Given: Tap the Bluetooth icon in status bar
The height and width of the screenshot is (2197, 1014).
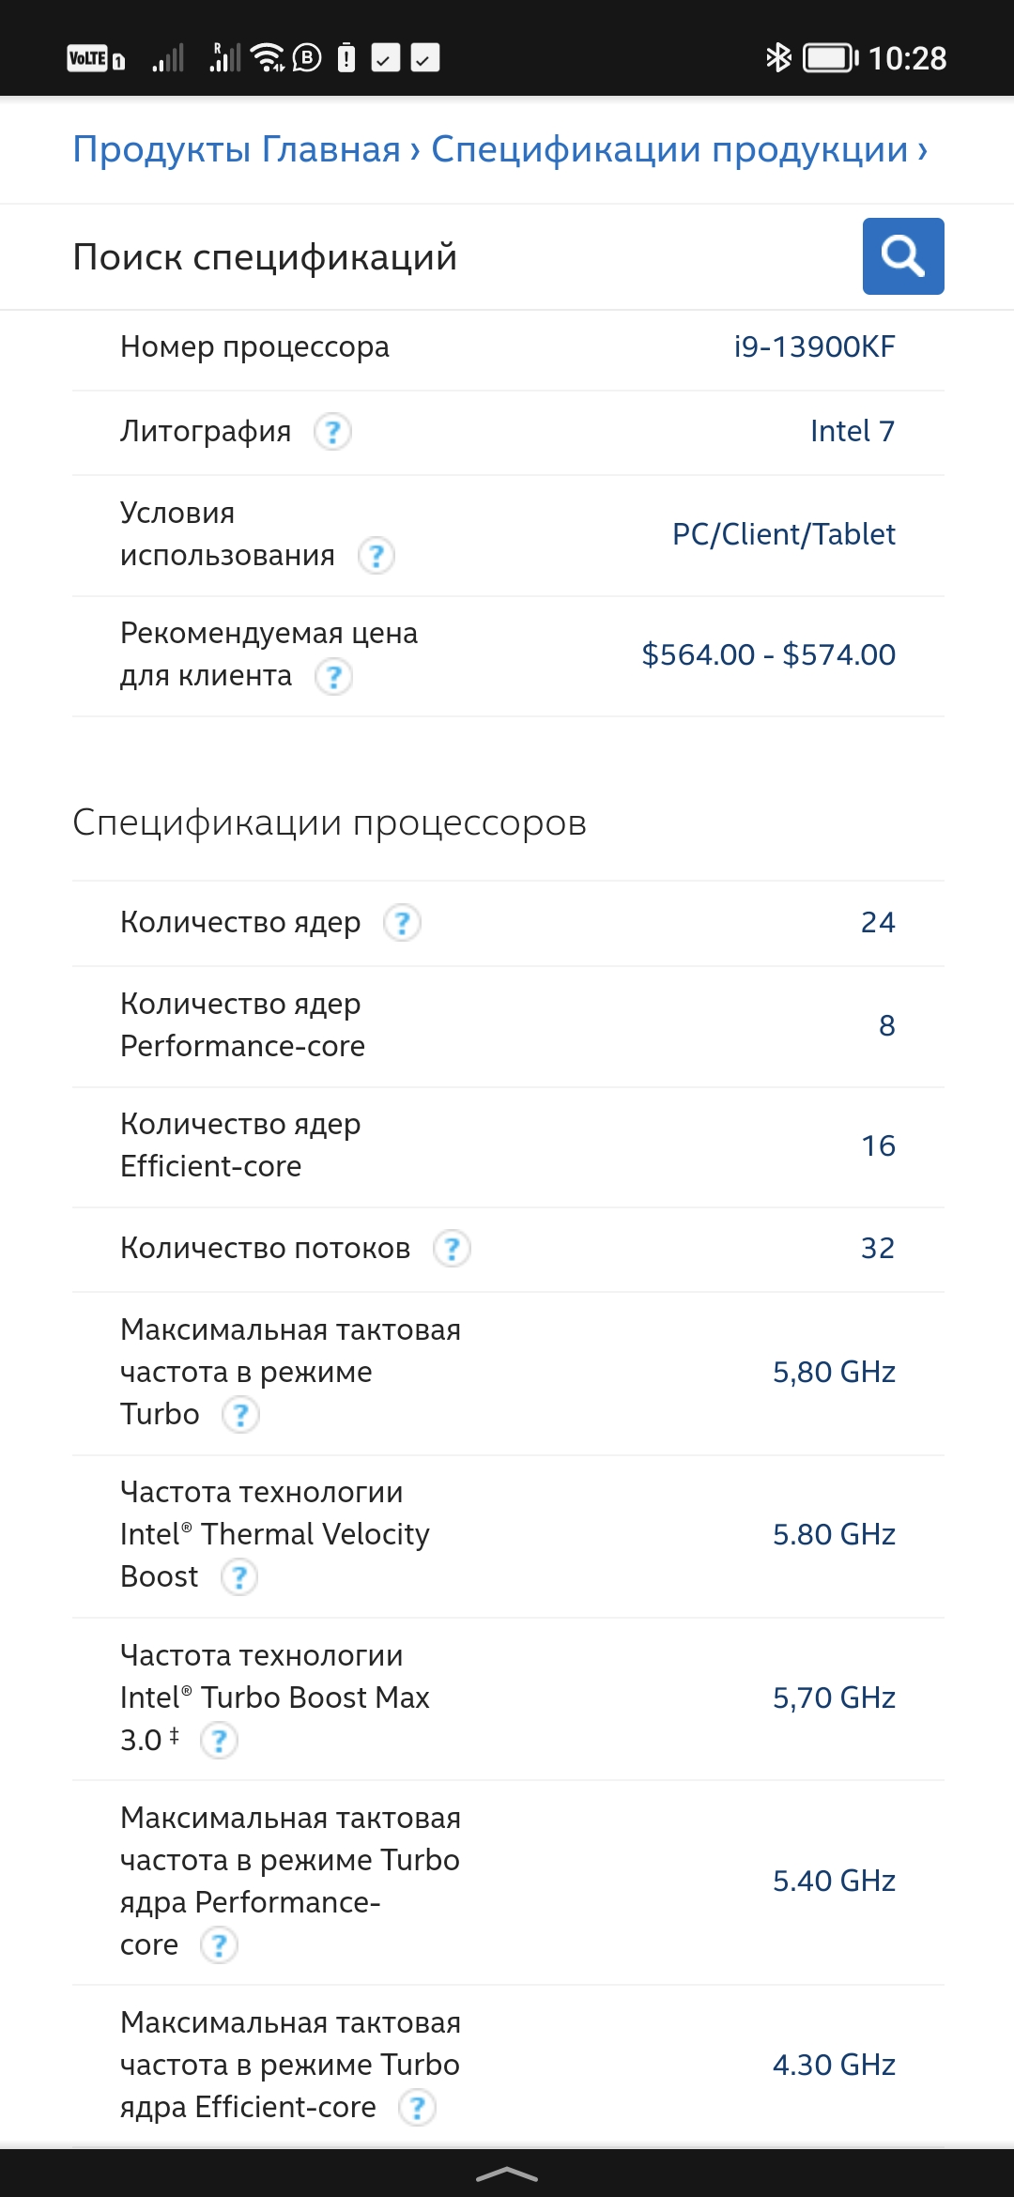Looking at the screenshot, I should tap(778, 58).
